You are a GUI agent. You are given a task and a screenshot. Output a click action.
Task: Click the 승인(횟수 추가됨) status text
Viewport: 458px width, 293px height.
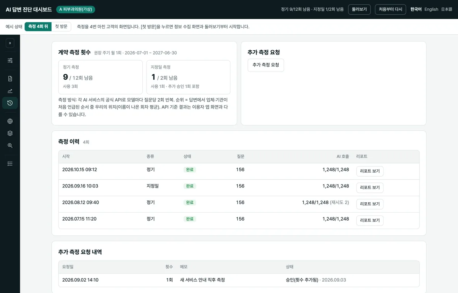[302, 280]
